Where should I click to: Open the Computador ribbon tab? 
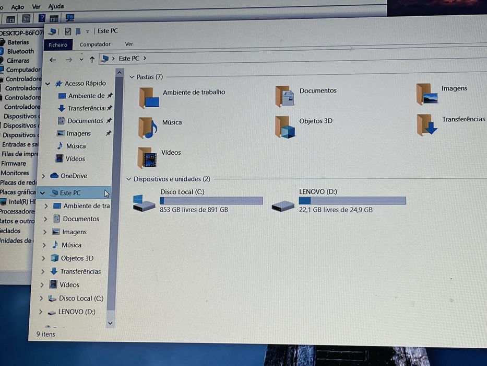coord(95,44)
